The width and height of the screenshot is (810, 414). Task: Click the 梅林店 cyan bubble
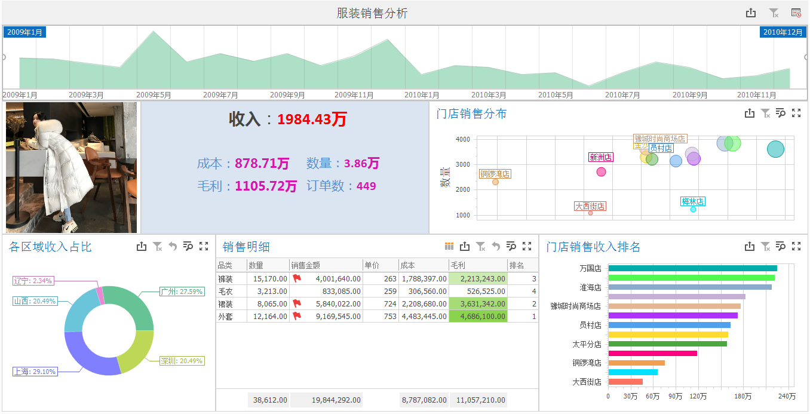pos(693,209)
